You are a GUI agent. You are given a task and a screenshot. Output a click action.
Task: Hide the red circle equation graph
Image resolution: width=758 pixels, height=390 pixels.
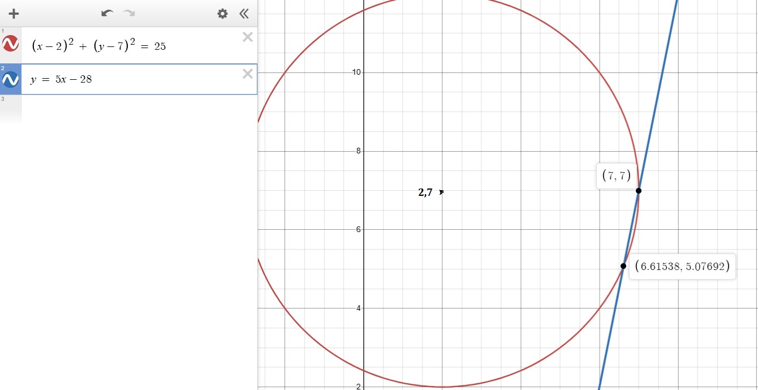tap(10, 44)
